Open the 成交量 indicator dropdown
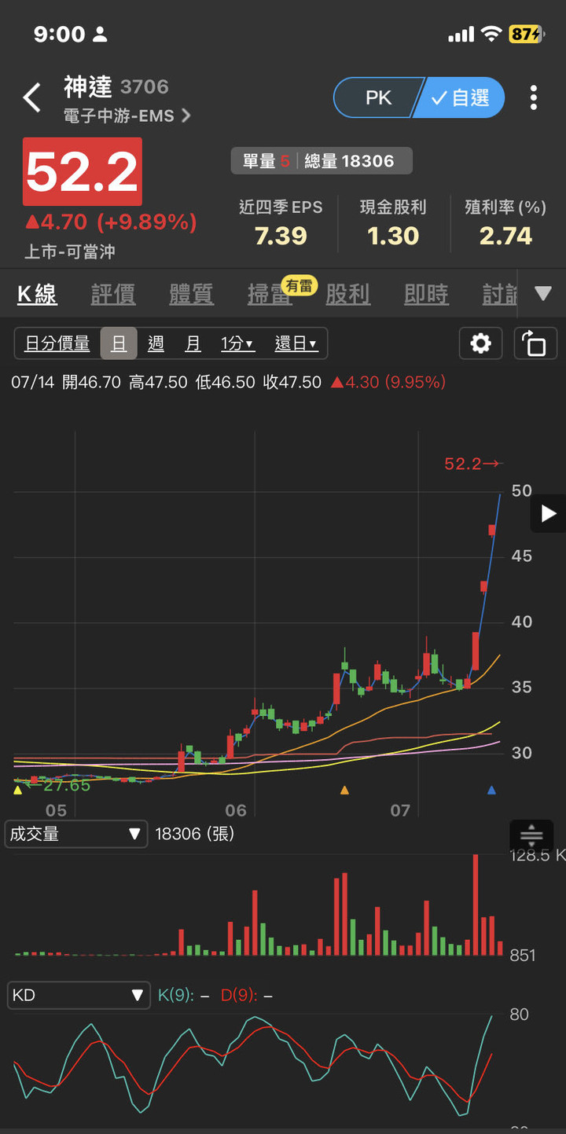This screenshot has width=566, height=1134. (76, 835)
